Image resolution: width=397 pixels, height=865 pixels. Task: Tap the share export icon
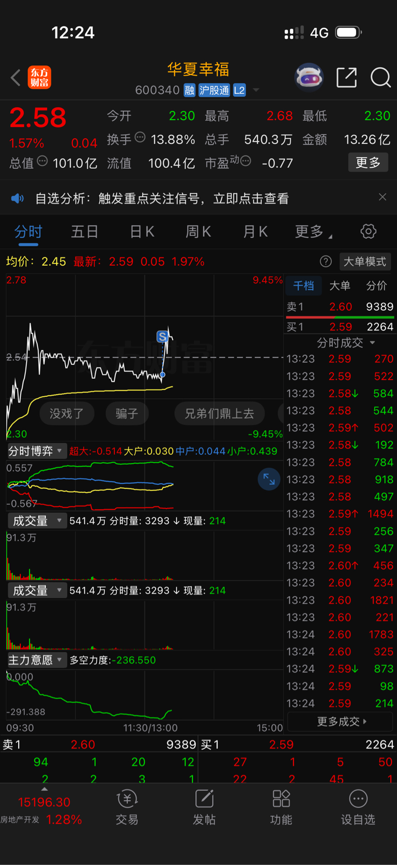click(x=347, y=78)
